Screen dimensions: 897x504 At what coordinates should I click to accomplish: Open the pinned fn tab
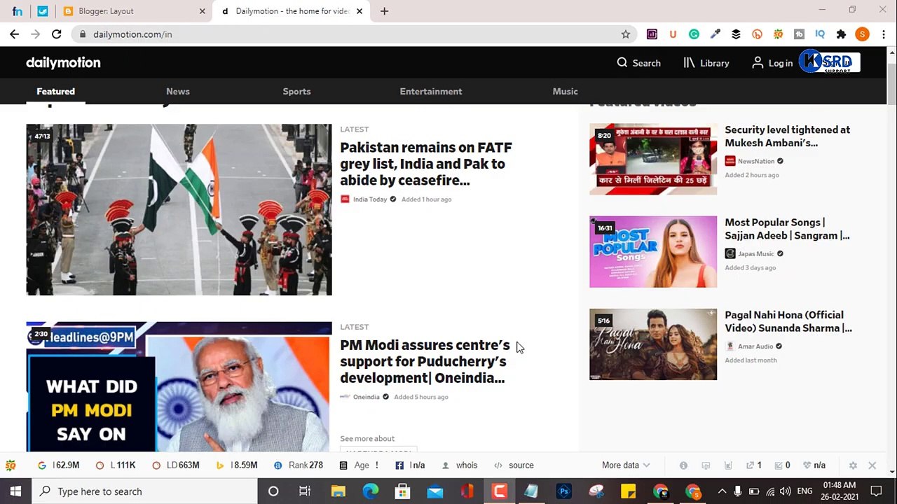pyautogui.click(x=18, y=11)
